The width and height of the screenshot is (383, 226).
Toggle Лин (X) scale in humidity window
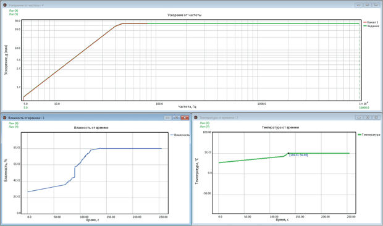tap(14, 123)
